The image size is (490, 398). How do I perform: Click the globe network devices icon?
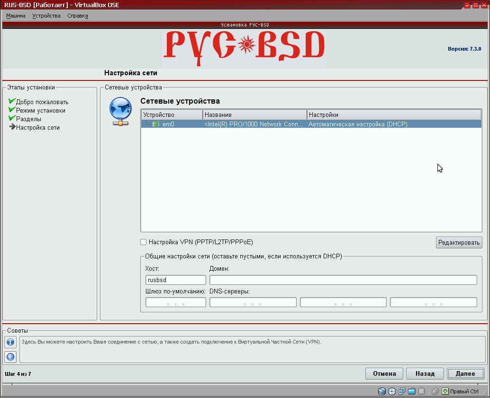pos(120,111)
